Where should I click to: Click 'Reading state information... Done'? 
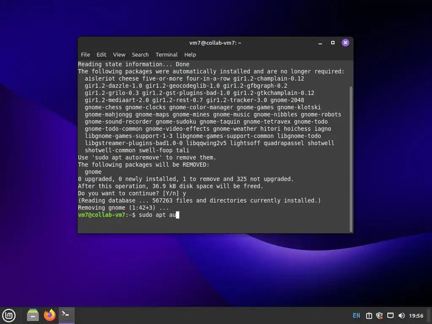(134, 64)
